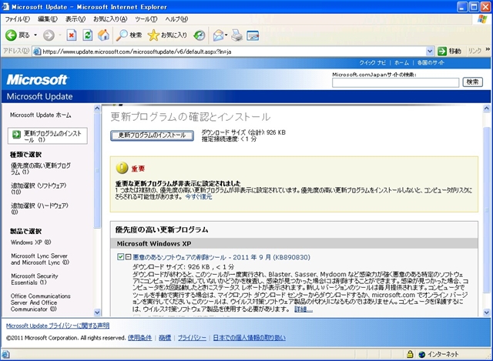Click the page icon in address bar
Viewport: 493px width, 361px height.
37,52
